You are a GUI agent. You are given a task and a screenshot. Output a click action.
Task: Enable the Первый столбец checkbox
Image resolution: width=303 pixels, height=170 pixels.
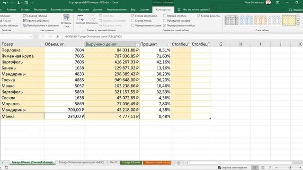click(x=165, y=16)
